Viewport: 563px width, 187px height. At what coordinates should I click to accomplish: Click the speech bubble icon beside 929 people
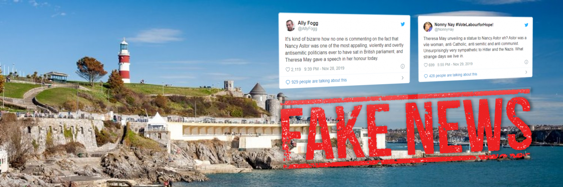pos(288,82)
